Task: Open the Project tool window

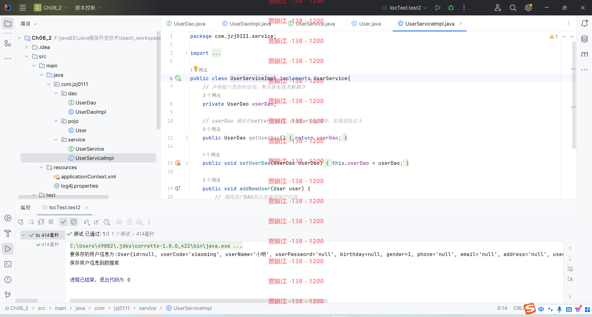Action: 8,24
